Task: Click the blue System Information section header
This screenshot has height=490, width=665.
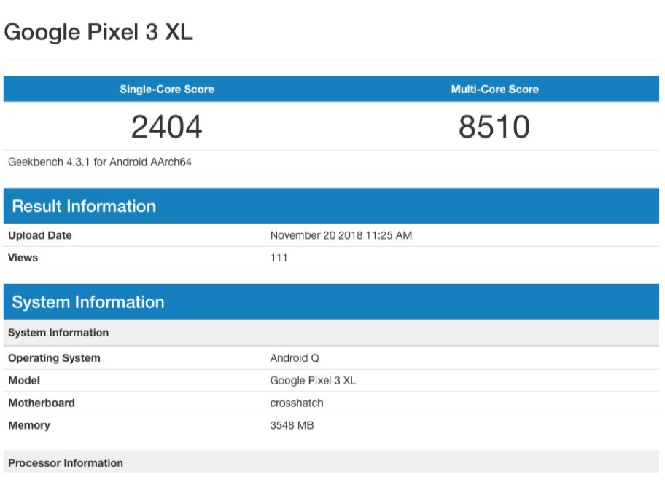Action: pyautogui.click(x=88, y=302)
